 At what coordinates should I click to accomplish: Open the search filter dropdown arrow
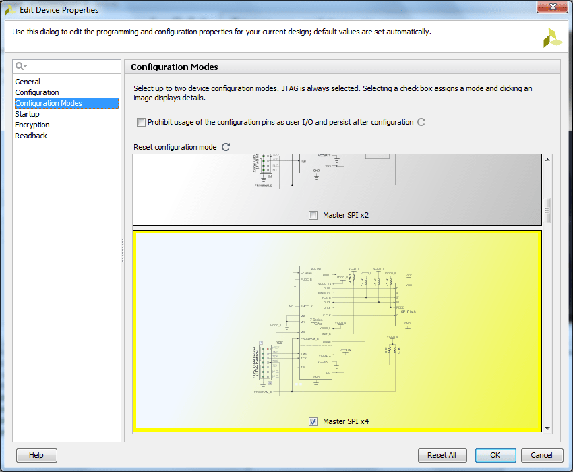click(x=24, y=67)
